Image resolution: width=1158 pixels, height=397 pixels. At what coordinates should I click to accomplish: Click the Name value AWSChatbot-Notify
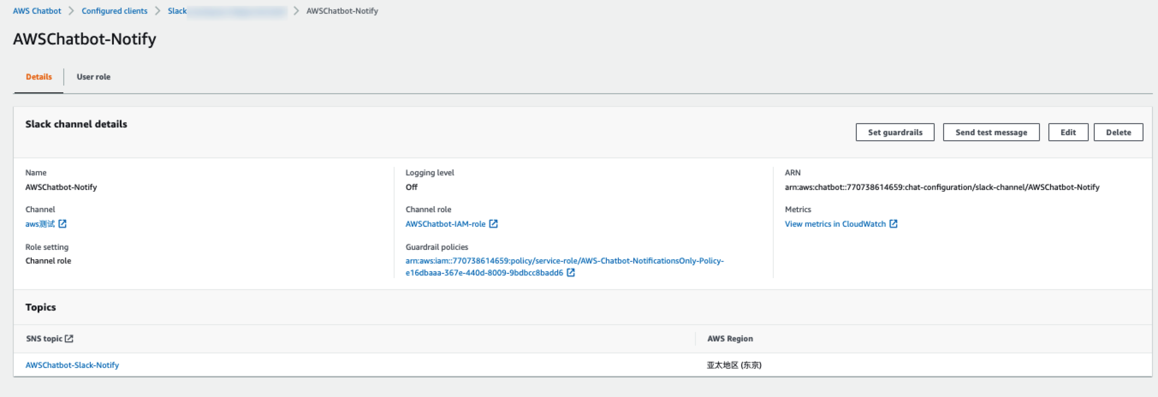[x=61, y=187]
